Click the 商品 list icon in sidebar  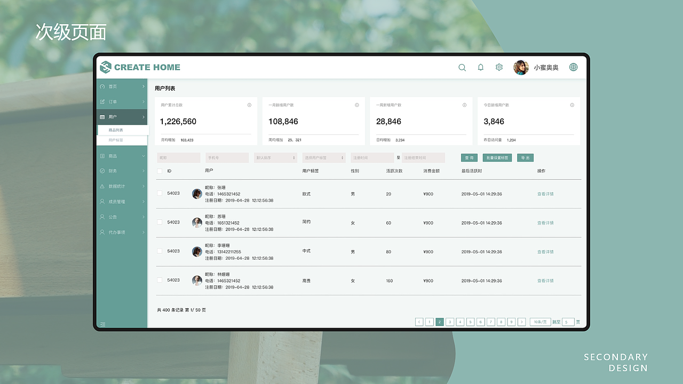pyautogui.click(x=102, y=156)
